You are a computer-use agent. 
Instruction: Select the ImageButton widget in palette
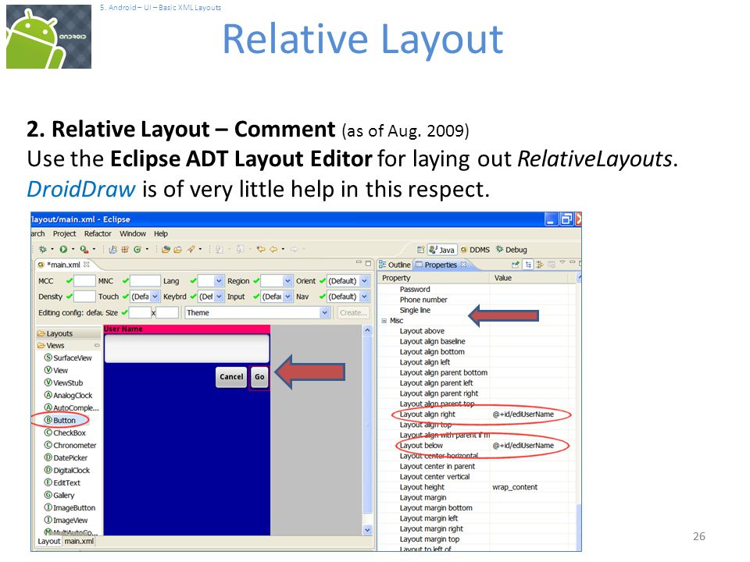tap(70, 507)
